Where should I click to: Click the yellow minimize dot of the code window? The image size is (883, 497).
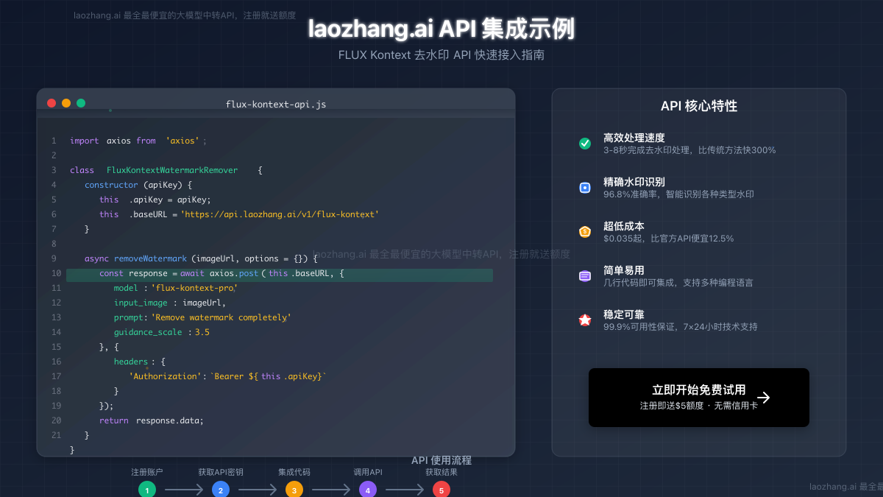coord(66,104)
